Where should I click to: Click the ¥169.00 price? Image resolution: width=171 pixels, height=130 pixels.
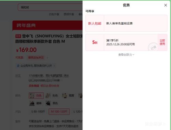pyautogui.click(x=26, y=50)
